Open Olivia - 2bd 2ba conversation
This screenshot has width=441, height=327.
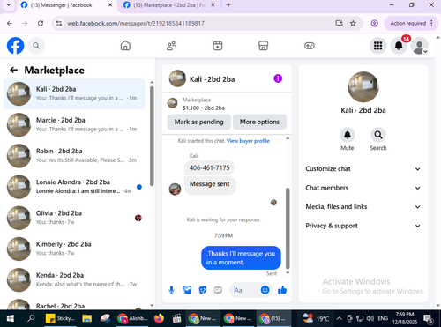[x=74, y=218]
